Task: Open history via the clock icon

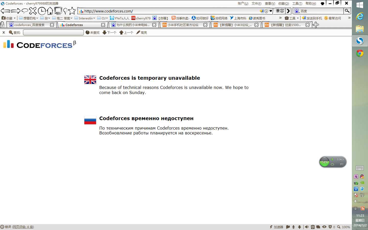Action: [x=42, y=11]
